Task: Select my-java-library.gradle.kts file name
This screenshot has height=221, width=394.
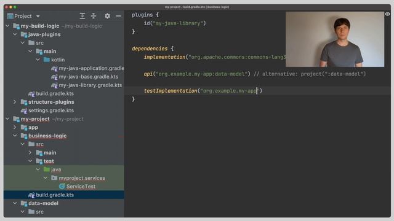Action: click(90, 85)
